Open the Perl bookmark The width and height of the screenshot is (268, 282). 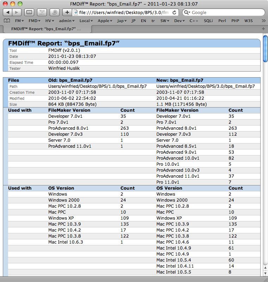click(222, 21)
